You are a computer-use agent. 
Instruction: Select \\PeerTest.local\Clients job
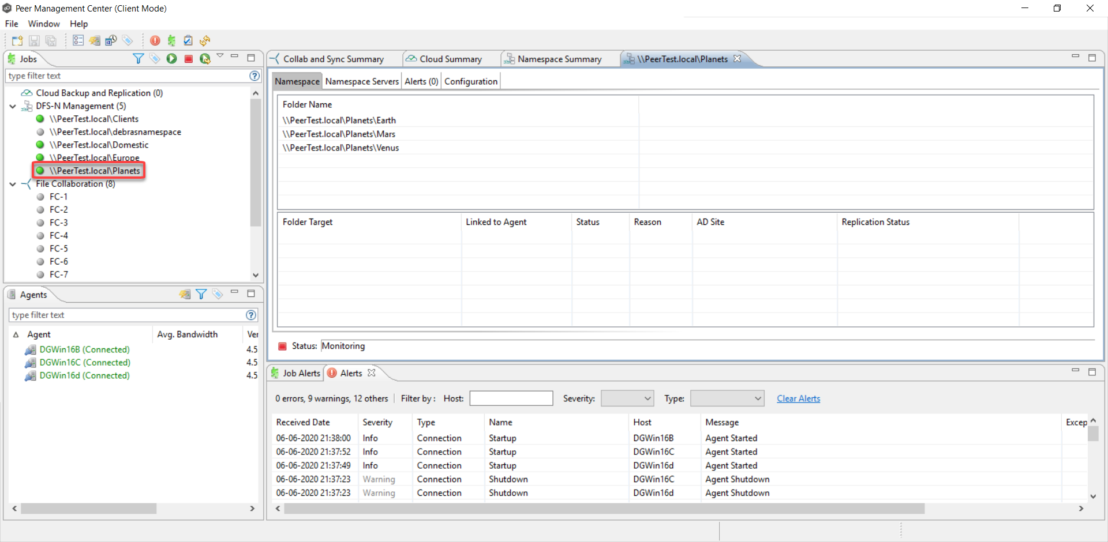pos(94,119)
